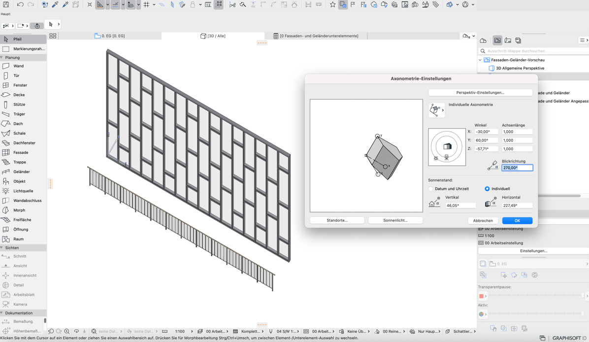Click the Aktiv slider
Image resolution: width=589 pixels, height=342 pixels.
pos(536,313)
